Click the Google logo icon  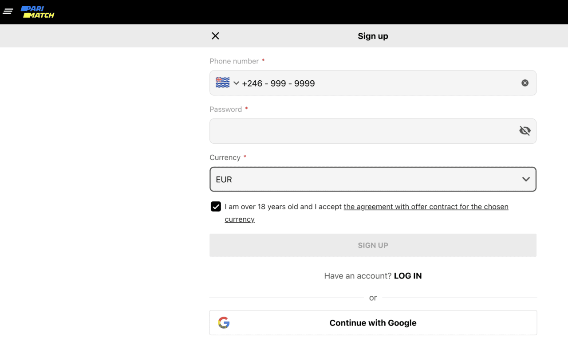[224, 323]
